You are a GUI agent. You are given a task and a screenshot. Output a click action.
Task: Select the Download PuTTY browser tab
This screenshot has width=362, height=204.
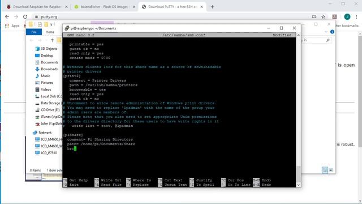pyautogui.click(x=172, y=7)
